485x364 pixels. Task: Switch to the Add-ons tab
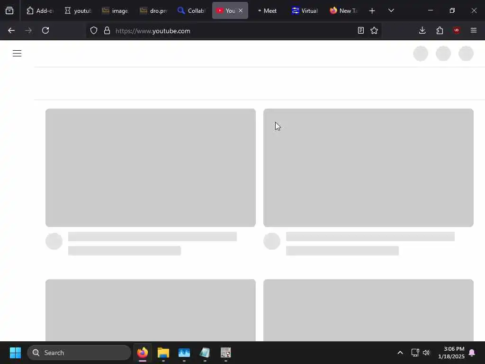40,11
